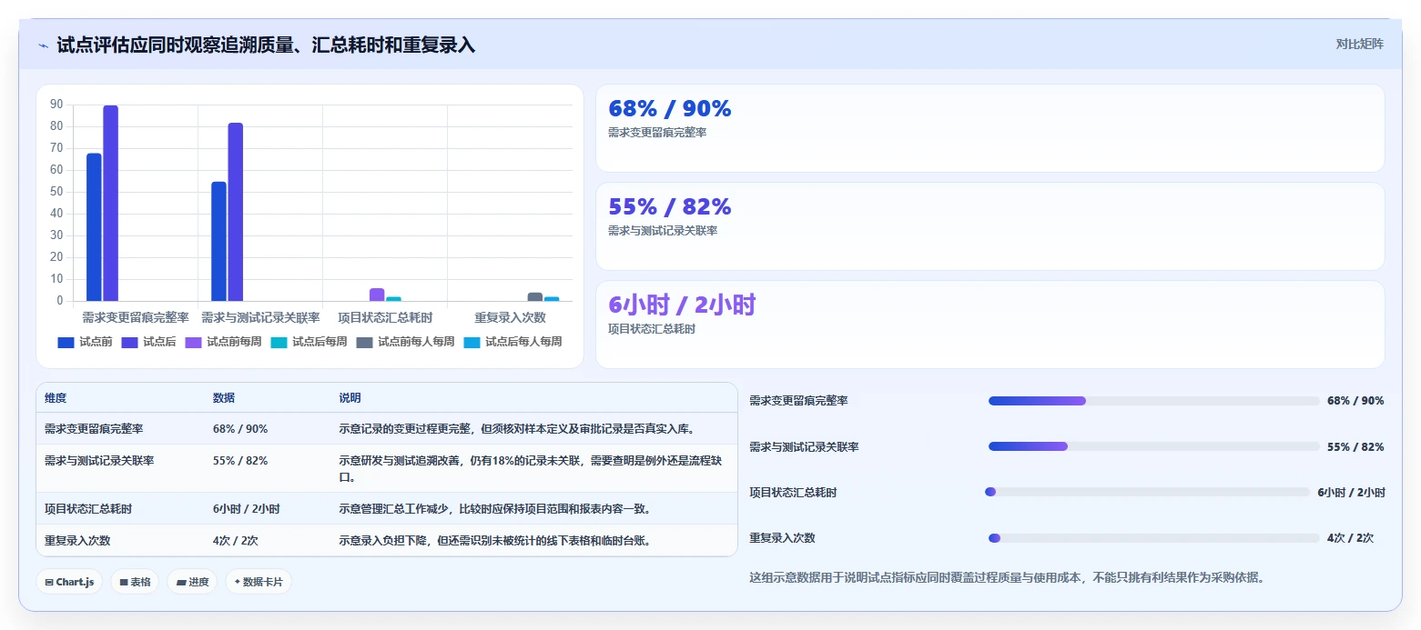The image size is (1421, 630).
Task: Click the 55% / 82% value beside the progress bar
Action: click(x=1355, y=447)
